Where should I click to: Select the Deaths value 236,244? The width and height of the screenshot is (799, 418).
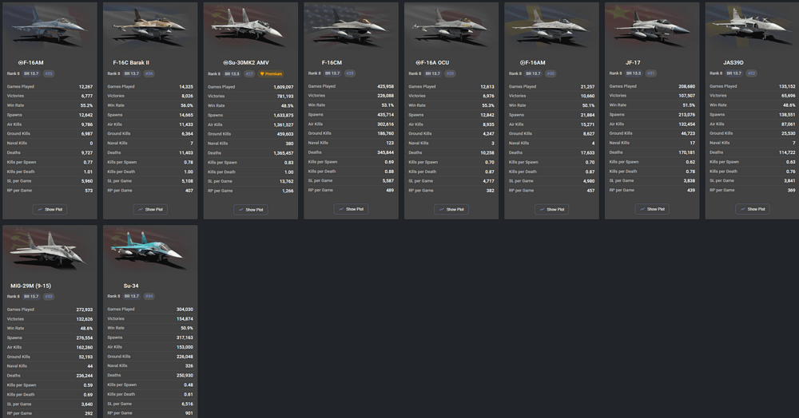pyautogui.click(x=84, y=376)
